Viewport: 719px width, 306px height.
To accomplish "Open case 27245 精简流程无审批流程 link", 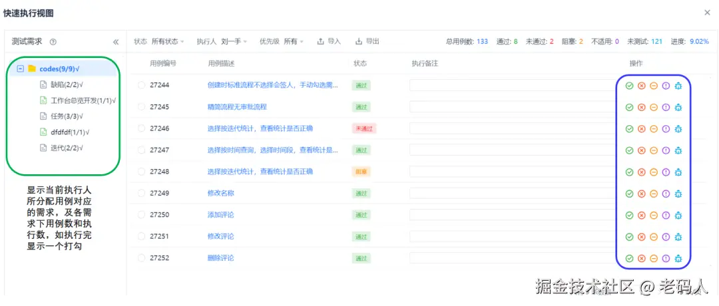I will tap(237, 106).
